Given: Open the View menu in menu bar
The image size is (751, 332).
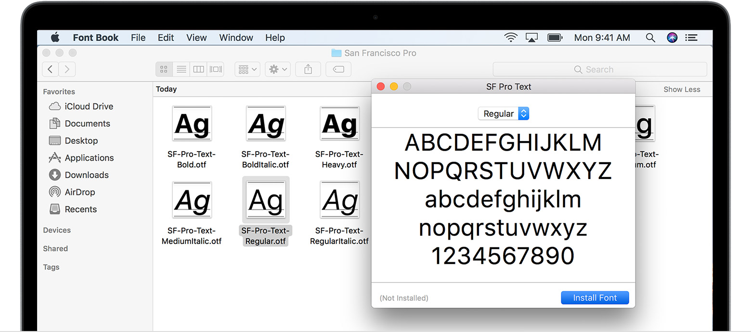Looking at the screenshot, I should pyautogui.click(x=196, y=37).
